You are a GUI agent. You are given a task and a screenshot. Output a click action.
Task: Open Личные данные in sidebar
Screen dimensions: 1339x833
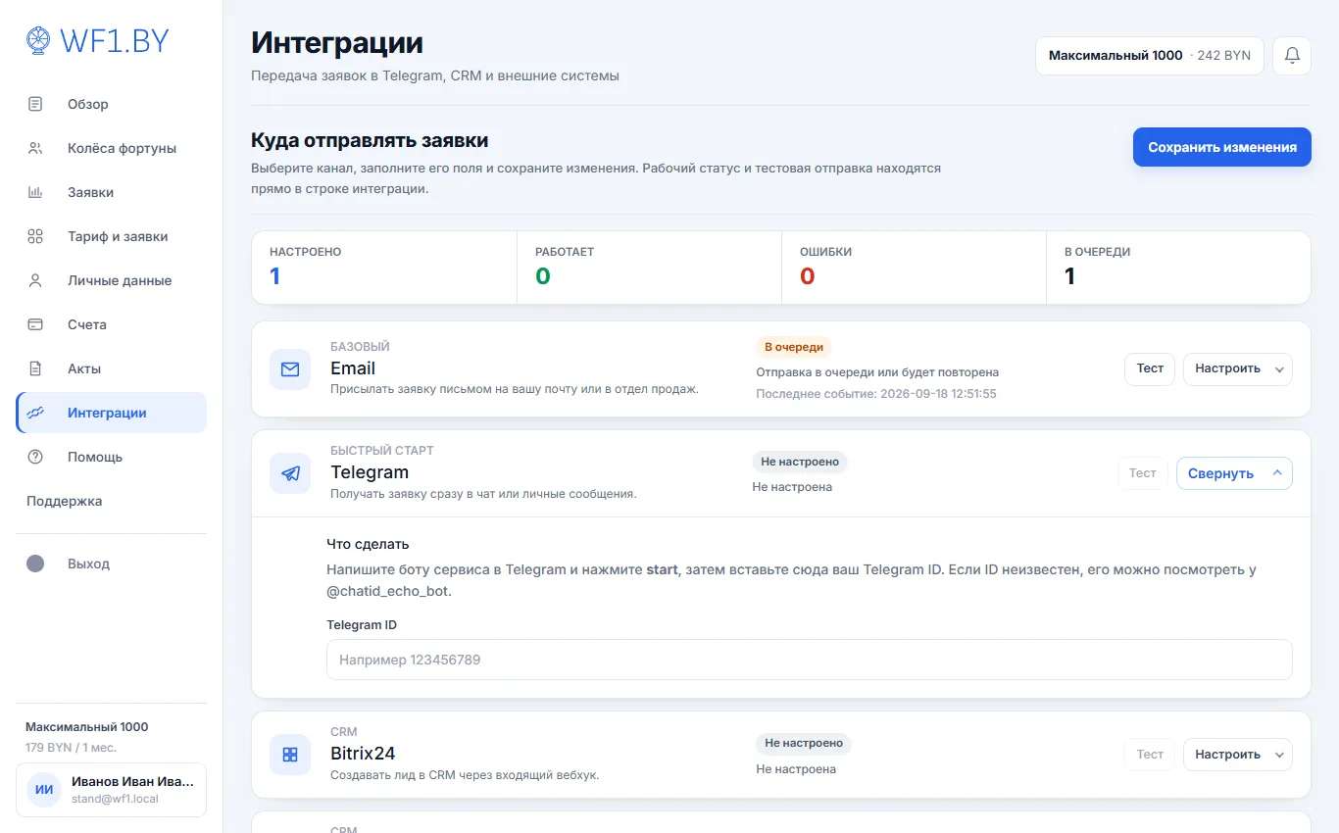coord(111,280)
